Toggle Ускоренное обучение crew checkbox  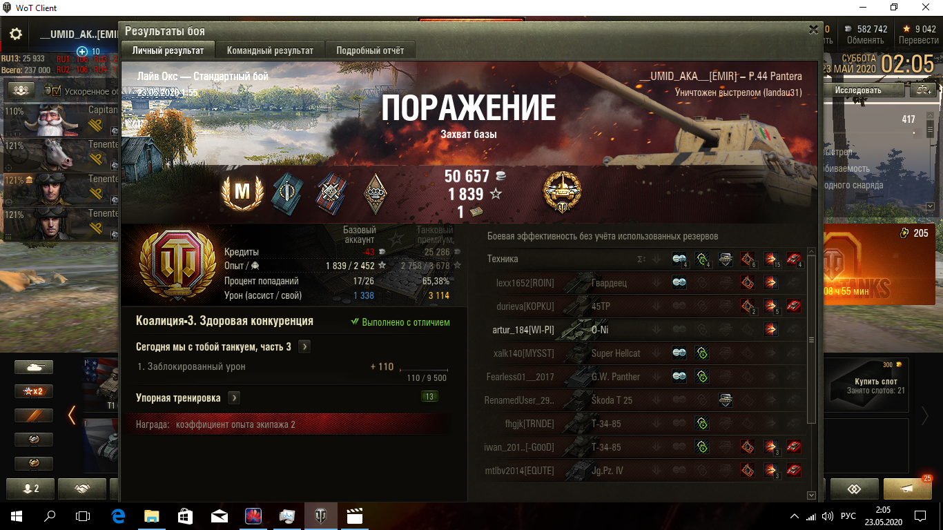click(57, 91)
